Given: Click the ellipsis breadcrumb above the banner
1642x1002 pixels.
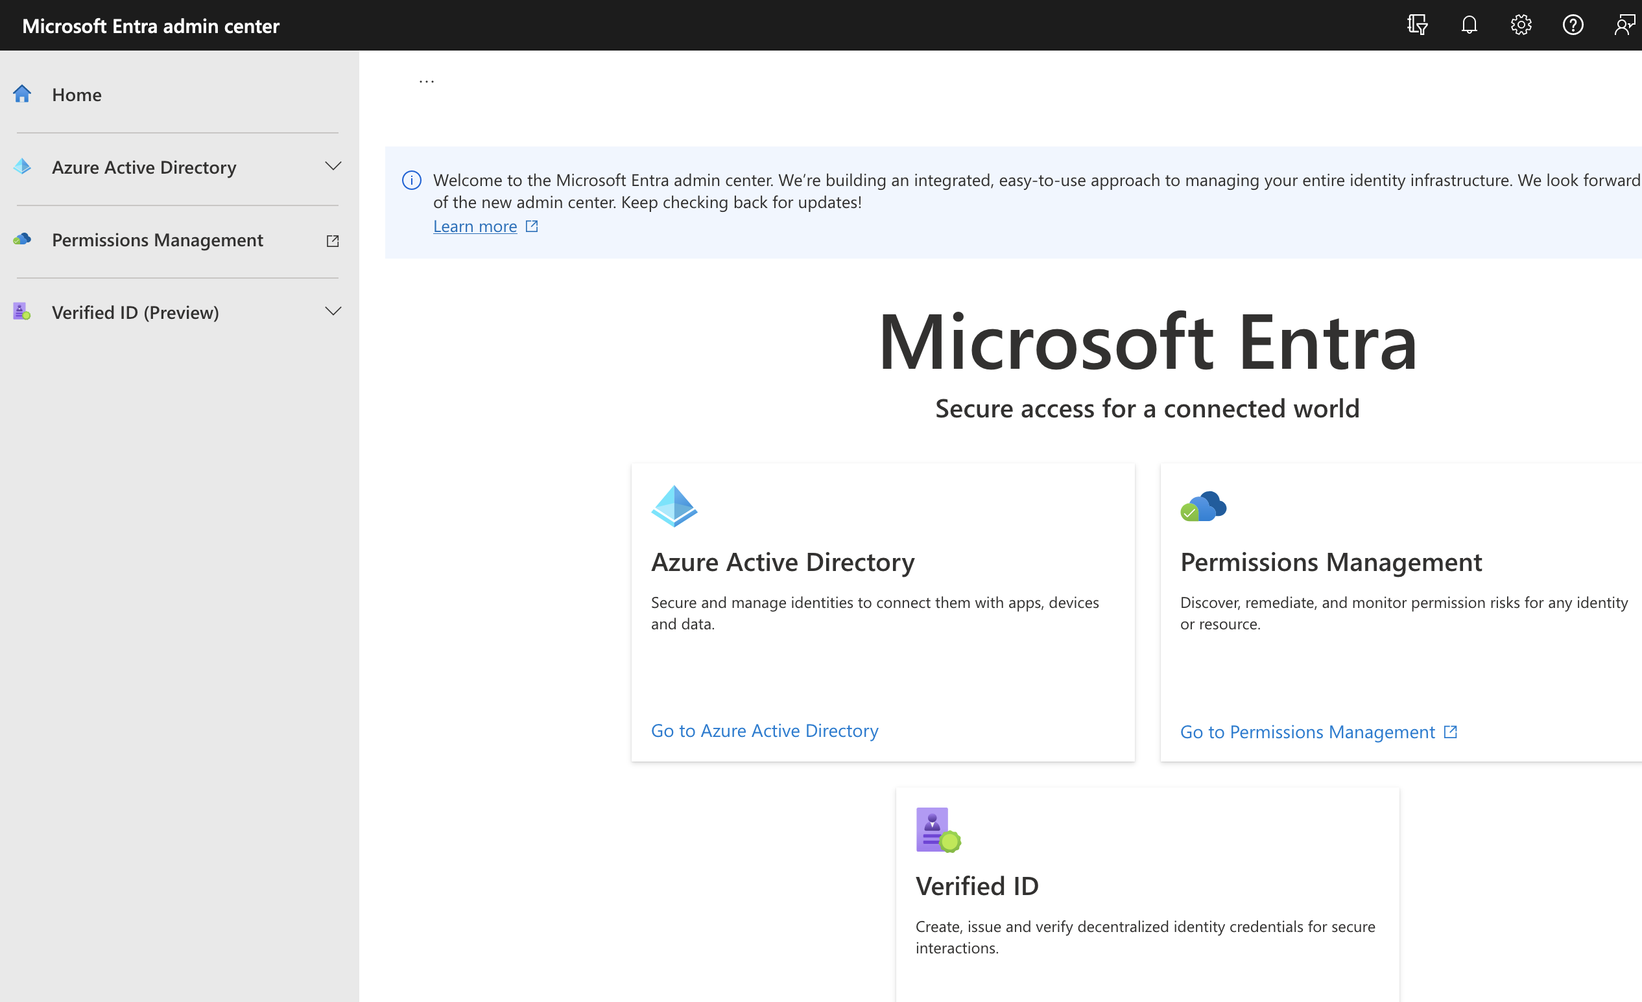Looking at the screenshot, I should point(427,79).
